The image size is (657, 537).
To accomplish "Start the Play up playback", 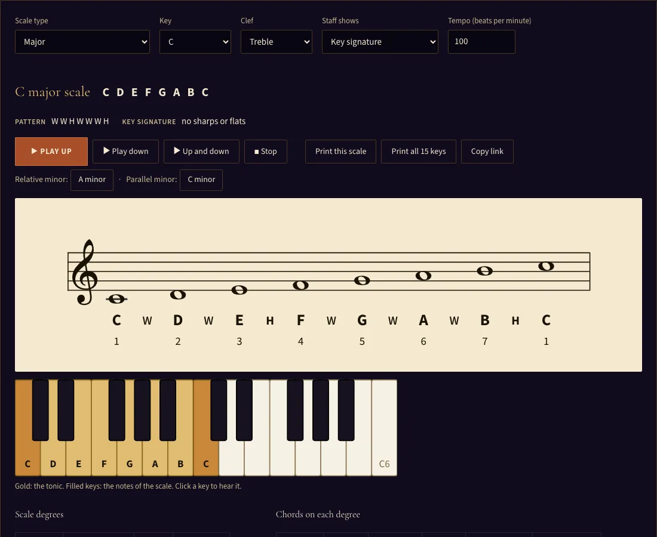I will [x=51, y=152].
